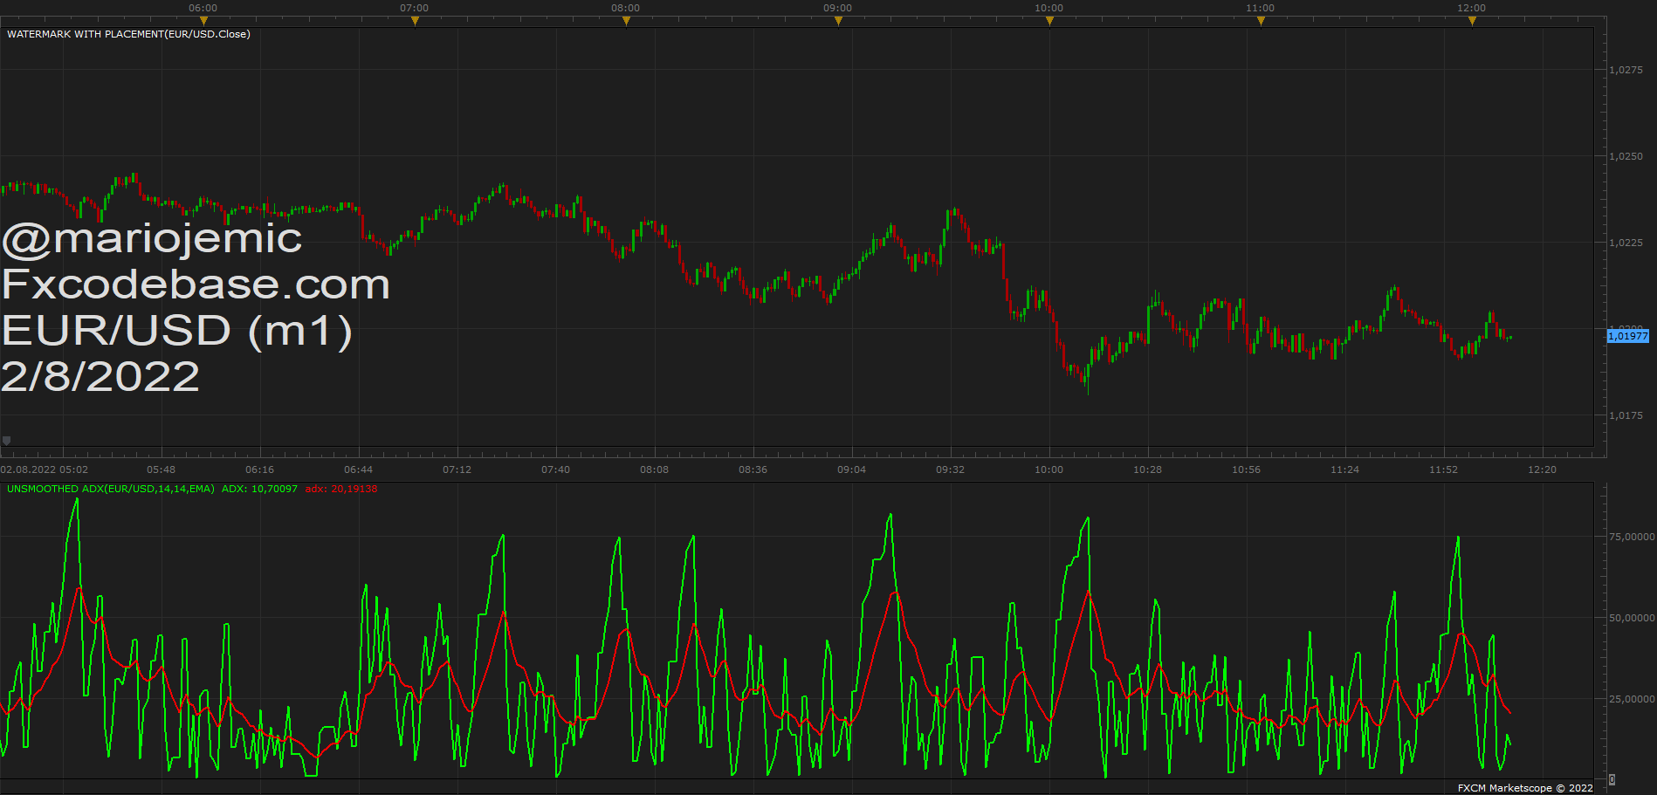Click the highlighted 0 level label on ADX axis
Image resolution: width=1657 pixels, height=795 pixels.
(x=1612, y=779)
